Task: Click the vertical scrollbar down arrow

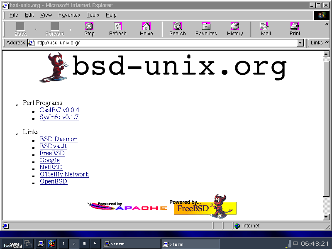Action: pos(326,217)
